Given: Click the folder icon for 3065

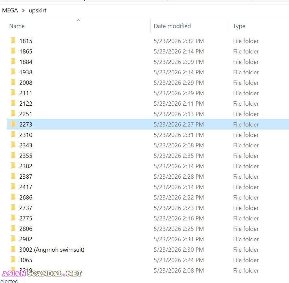Looking at the screenshot, I should pyautogui.click(x=13, y=260).
